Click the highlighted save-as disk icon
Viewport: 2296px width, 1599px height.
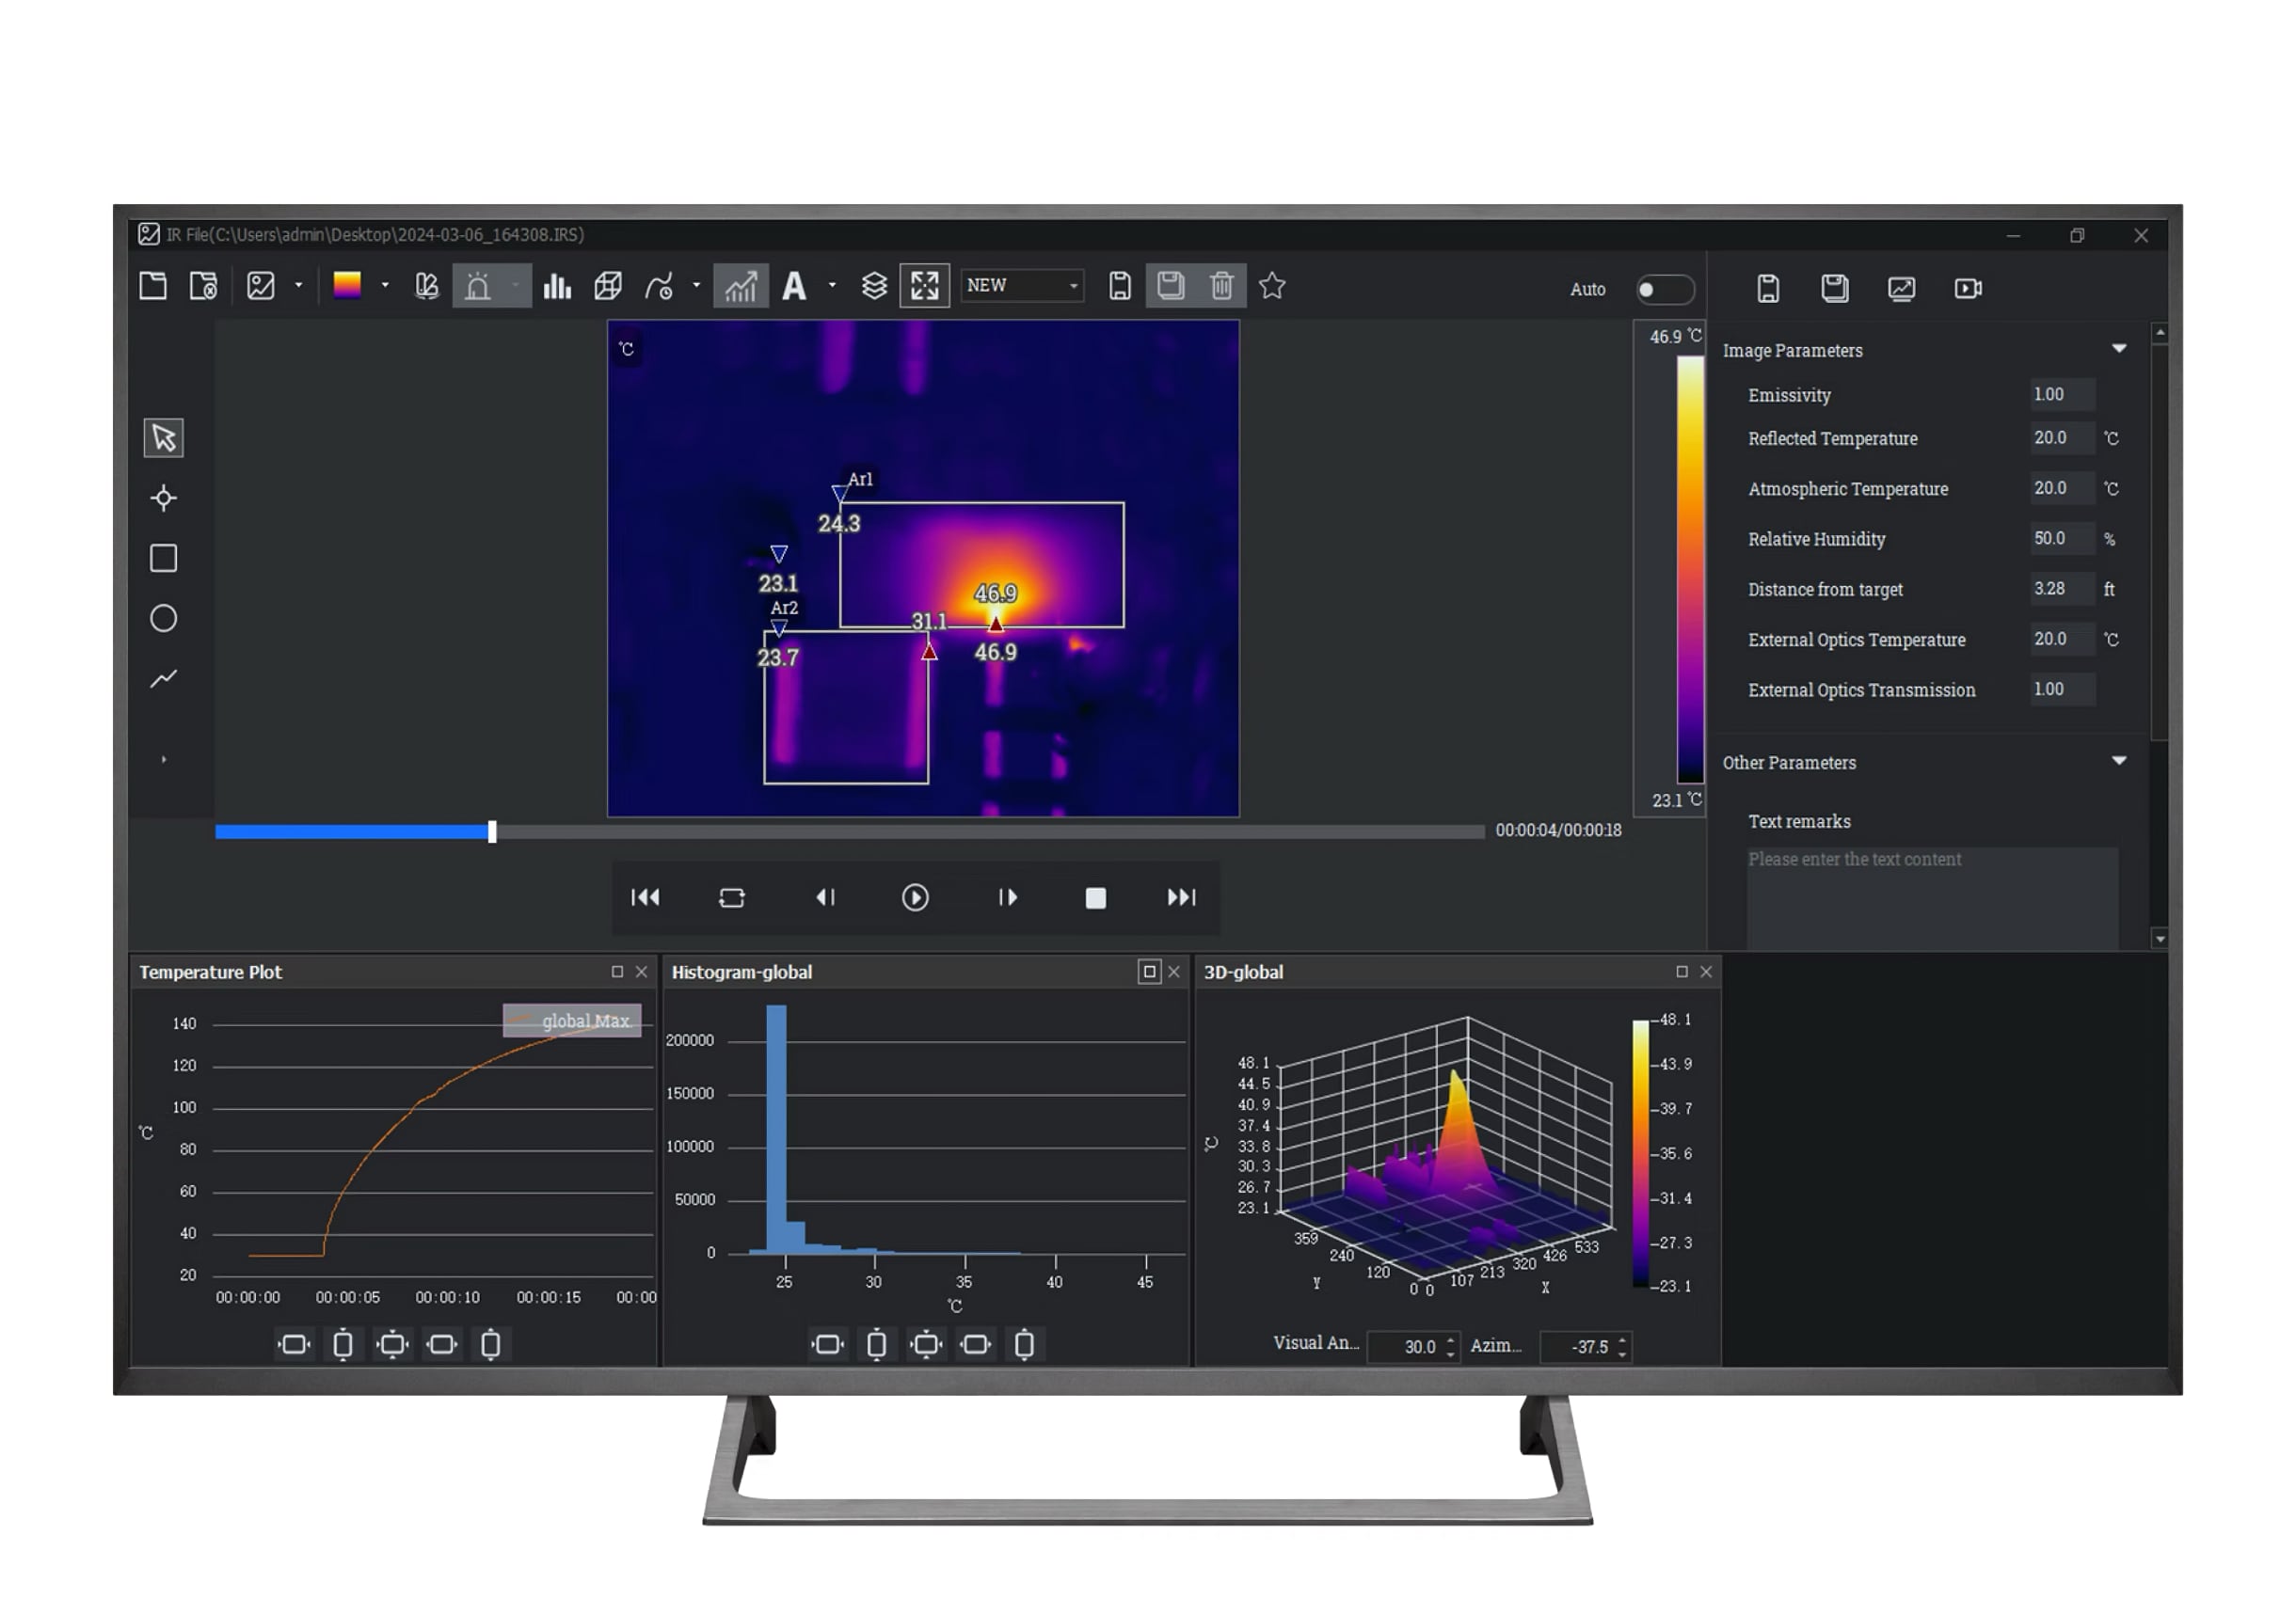tap(1171, 287)
